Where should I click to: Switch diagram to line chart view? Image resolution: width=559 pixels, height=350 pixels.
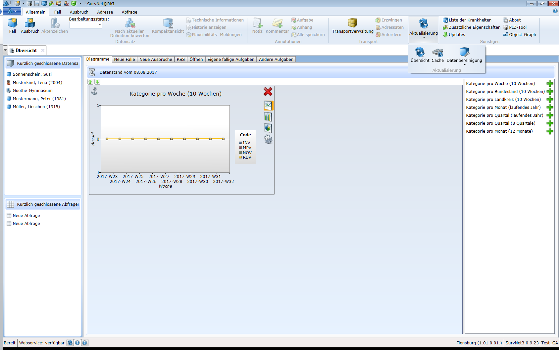268,106
